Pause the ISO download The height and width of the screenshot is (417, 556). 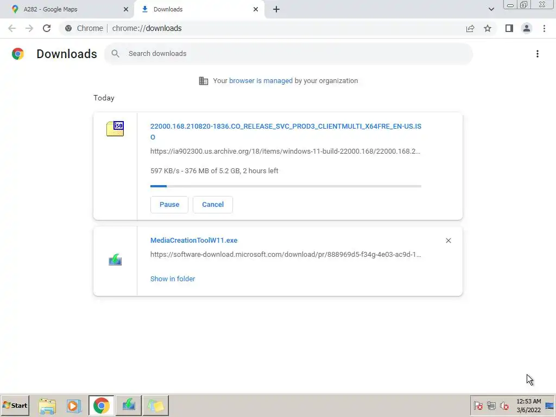(x=169, y=205)
